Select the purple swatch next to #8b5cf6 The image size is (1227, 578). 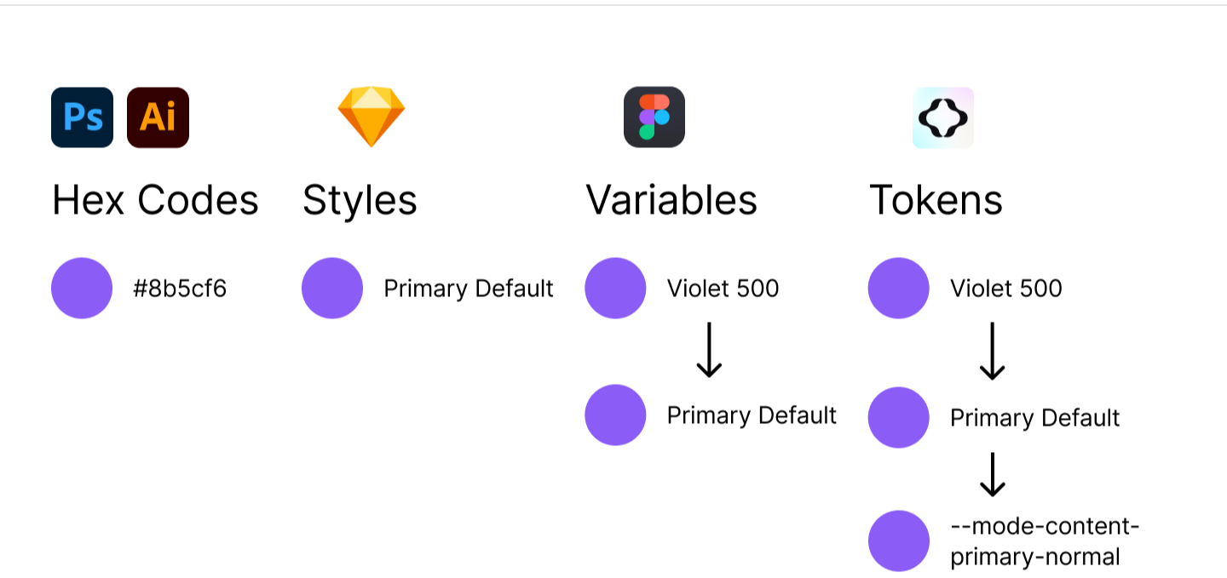82,288
